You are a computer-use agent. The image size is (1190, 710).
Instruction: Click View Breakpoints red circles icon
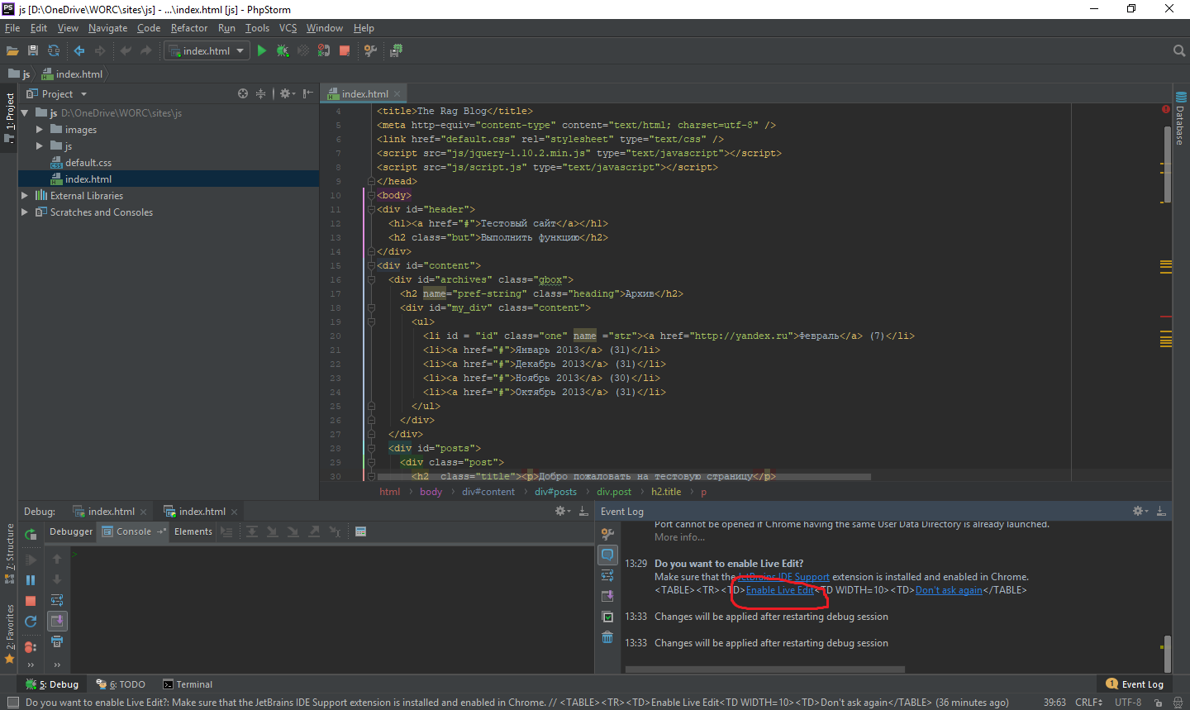click(x=31, y=646)
